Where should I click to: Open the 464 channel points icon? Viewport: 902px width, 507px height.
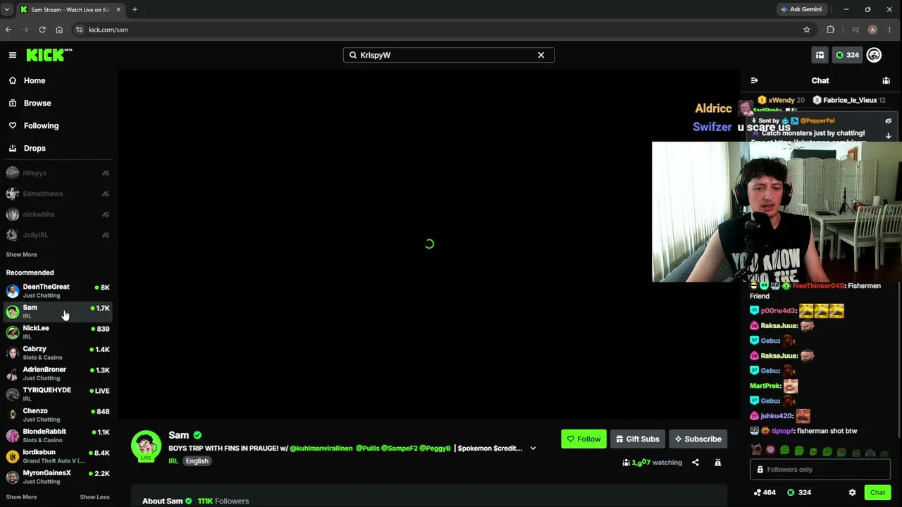point(765,493)
